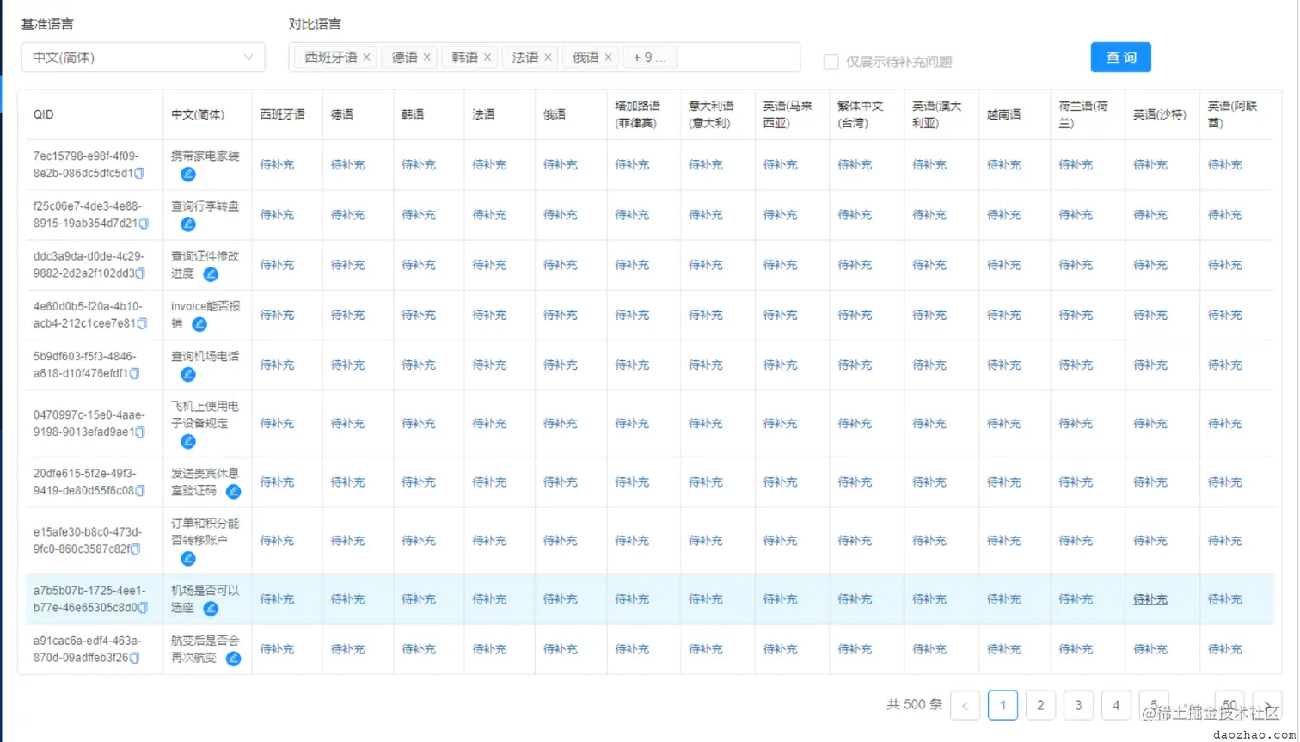Open 越南语 待补充 for 航变后是否会再次航变
Screen dimensions: 1300x742
pos(1003,649)
